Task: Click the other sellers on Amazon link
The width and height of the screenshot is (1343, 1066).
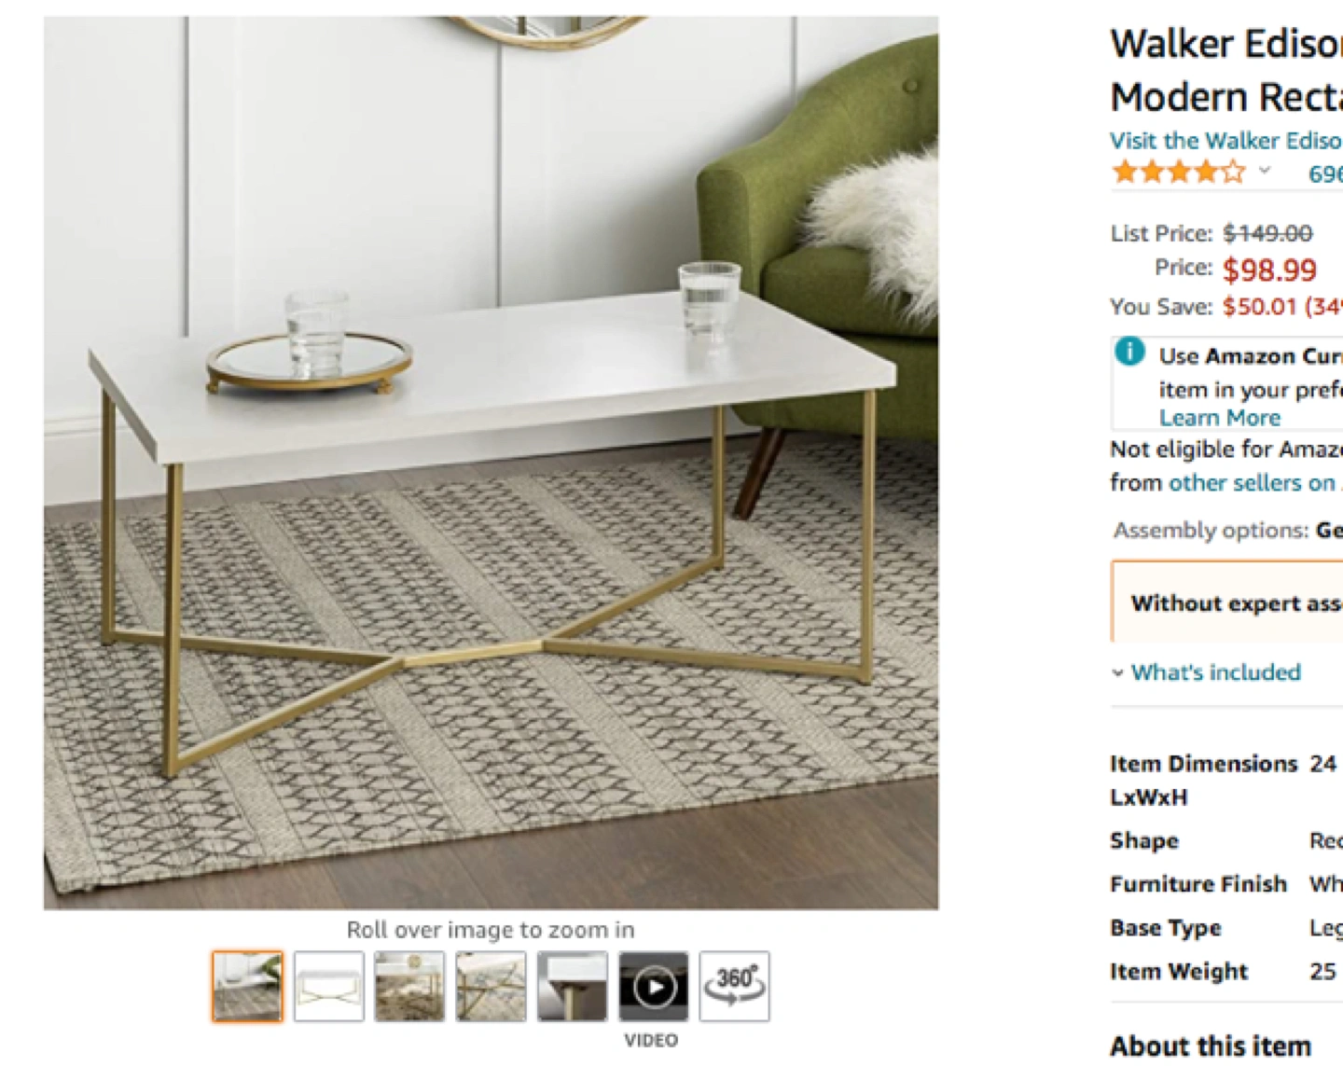Action: click(x=1255, y=483)
